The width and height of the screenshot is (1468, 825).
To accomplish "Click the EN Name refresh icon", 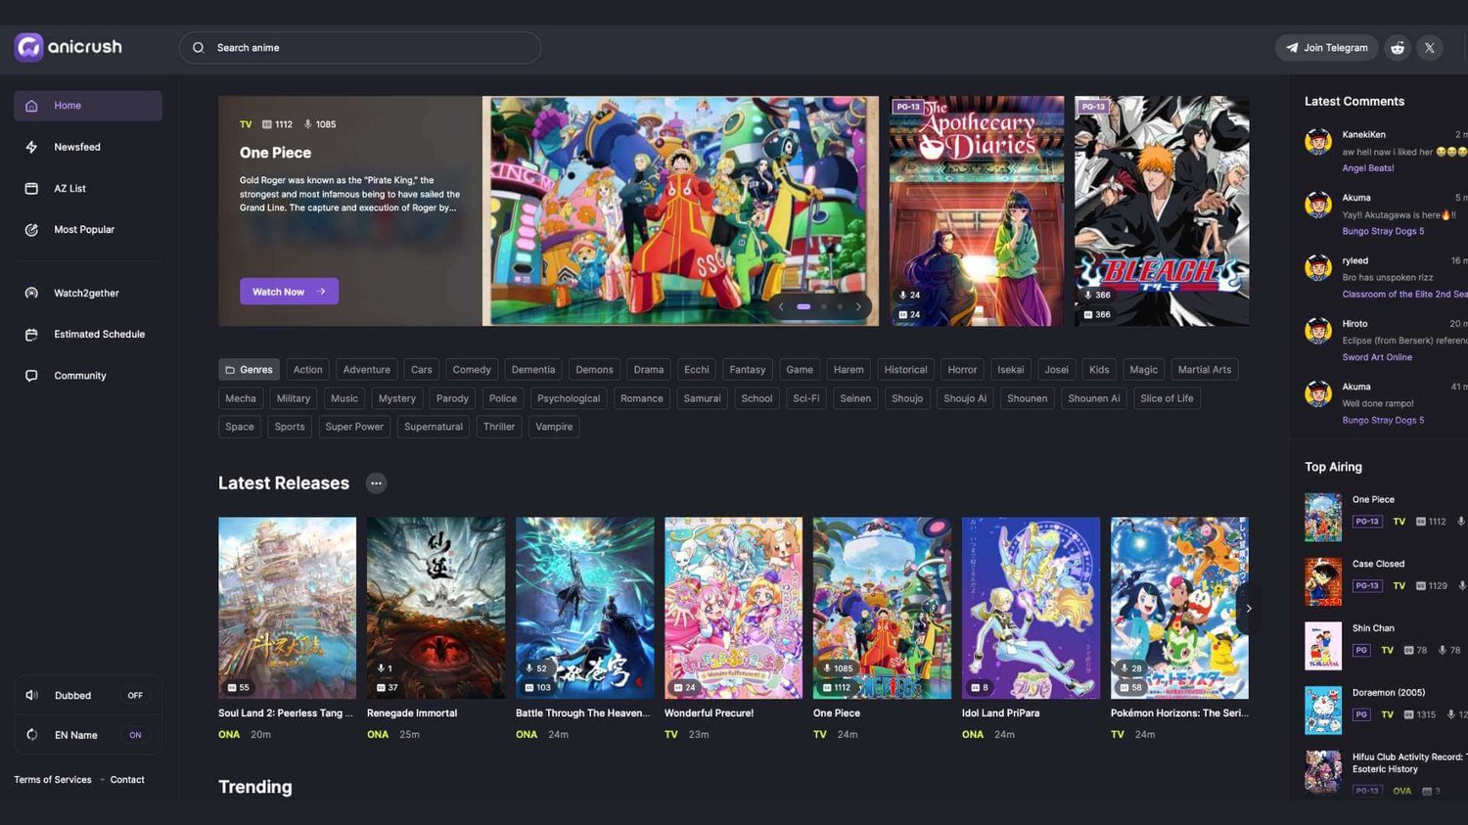I will click(x=31, y=735).
